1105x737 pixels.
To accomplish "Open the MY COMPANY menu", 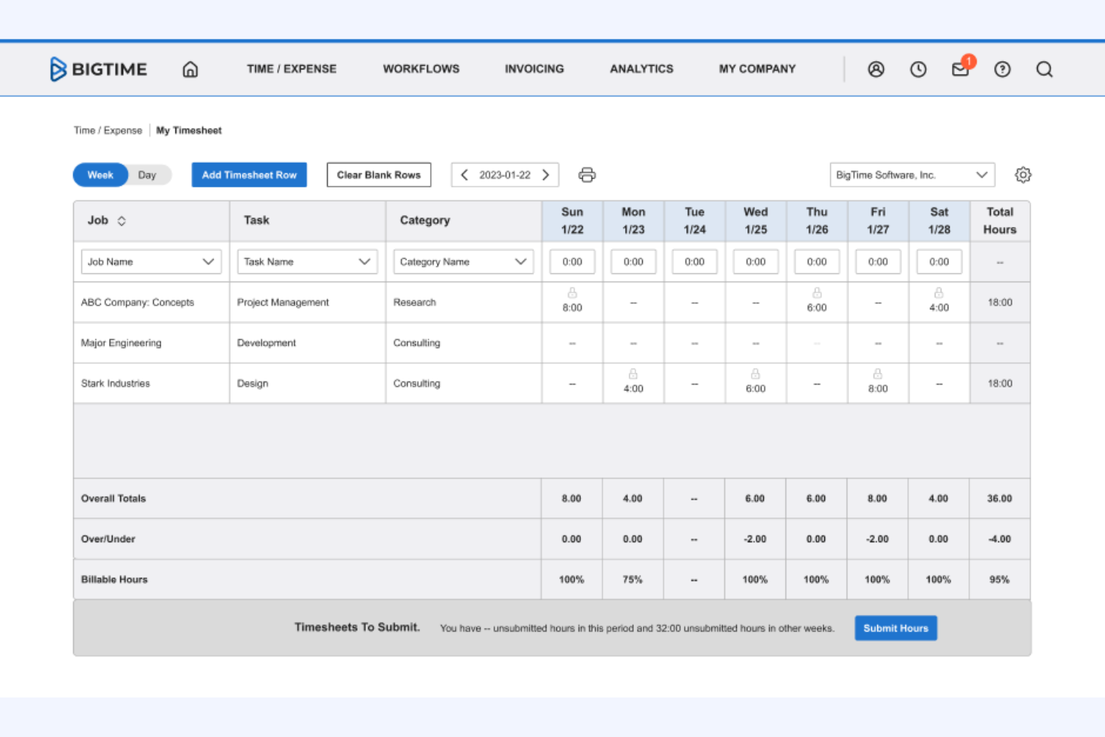I will pyautogui.click(x=757, y=69).
